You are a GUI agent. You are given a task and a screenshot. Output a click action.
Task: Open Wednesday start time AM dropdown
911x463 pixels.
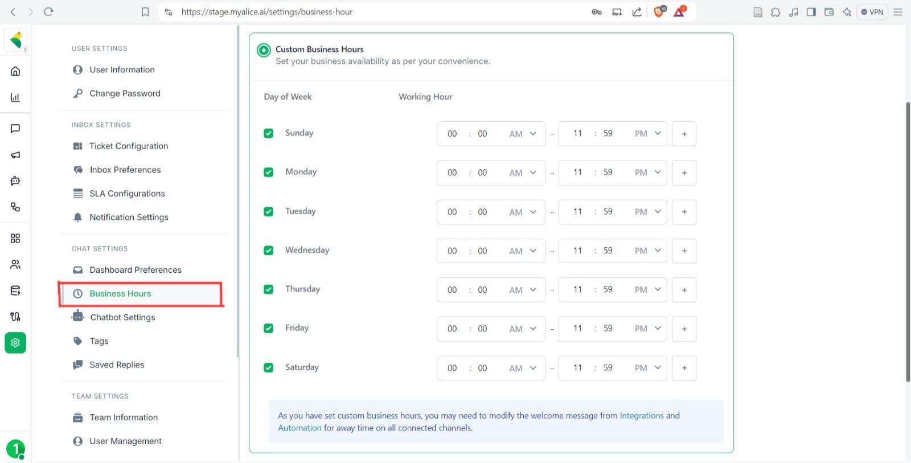point(523,251)
